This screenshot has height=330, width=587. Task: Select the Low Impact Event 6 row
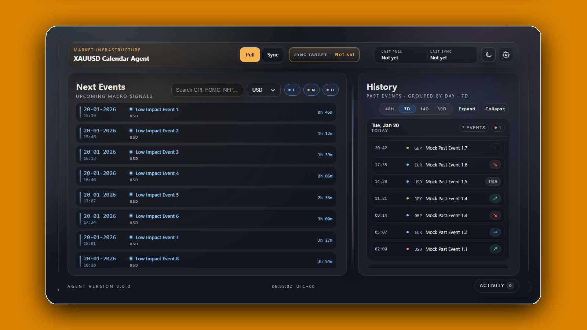click(x=206, y=219)
